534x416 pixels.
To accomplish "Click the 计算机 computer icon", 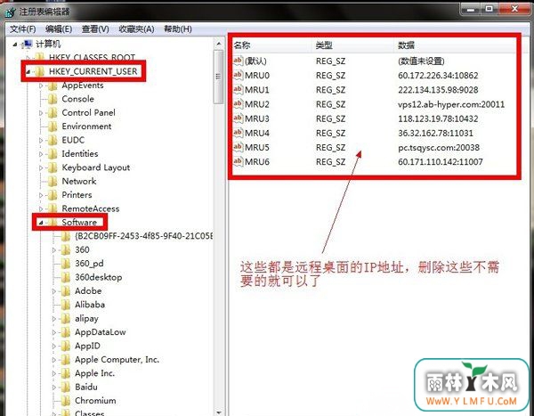I will [x=27, y=44].
